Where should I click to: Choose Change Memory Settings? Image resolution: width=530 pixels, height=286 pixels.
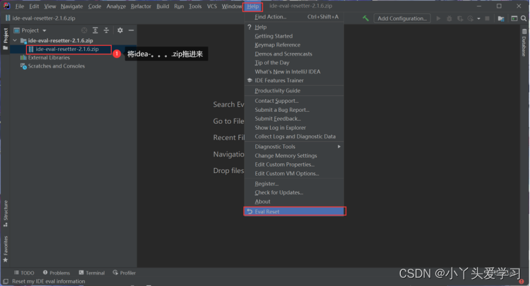click(x=294, y=156)
